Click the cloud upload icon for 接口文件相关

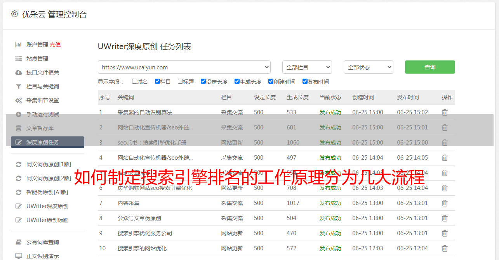tap(18, 72)
